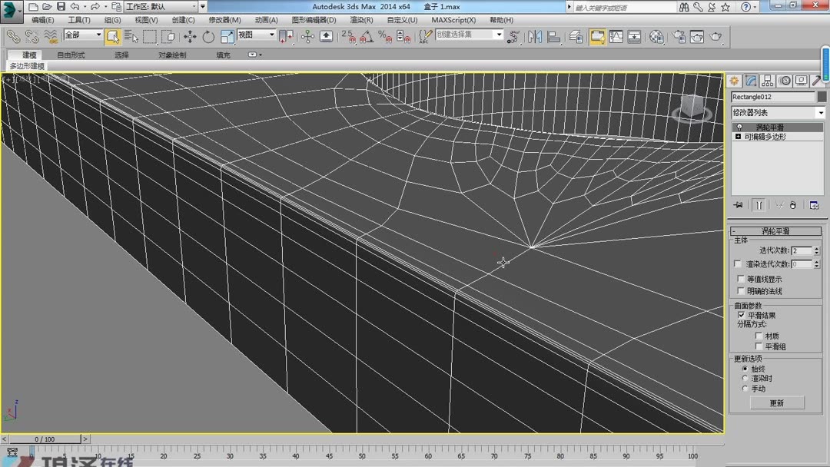Screen dimensions: 830x467
Task: Enable the 等值线显示 checkbox
Action: click(x=739, y=279)
